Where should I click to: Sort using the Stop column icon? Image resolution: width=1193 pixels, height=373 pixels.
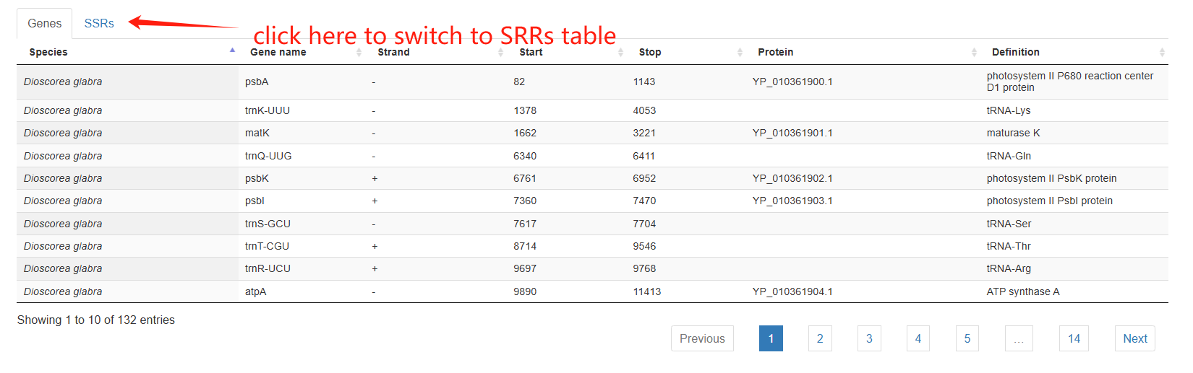coord(740,52)
